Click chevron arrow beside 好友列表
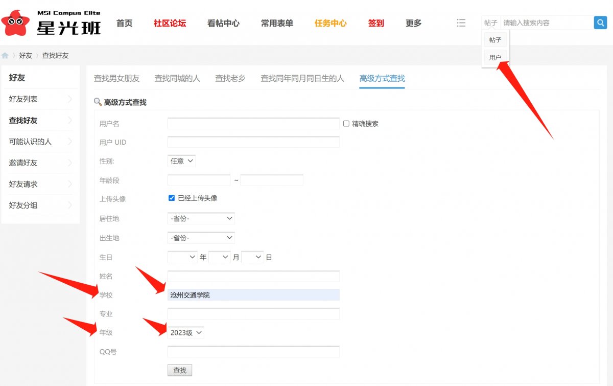 (69, 99)
